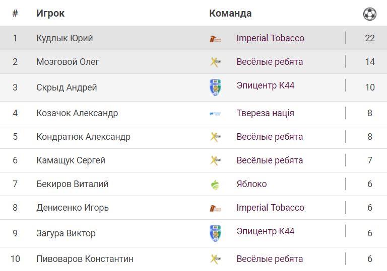
Task: Click Imperial Tobacco logo beside Кудлык Юрий
Action: pyautogui.click(x=215, y=39)
